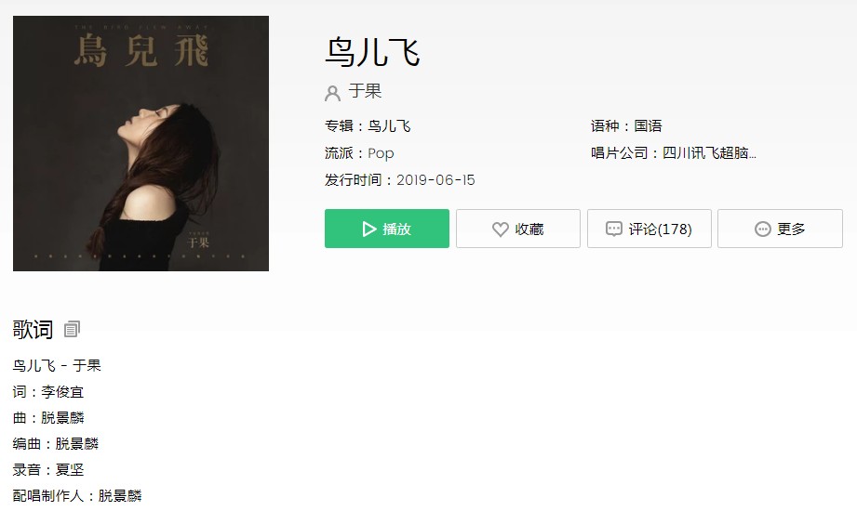Open the Pop genre link
The height and width of the screenshot is (511, 857).
click(x=381, y=153)
